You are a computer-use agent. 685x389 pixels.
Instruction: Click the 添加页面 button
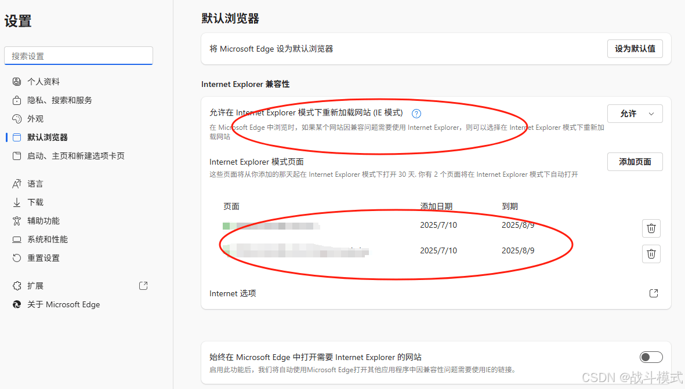pos(635,162)
